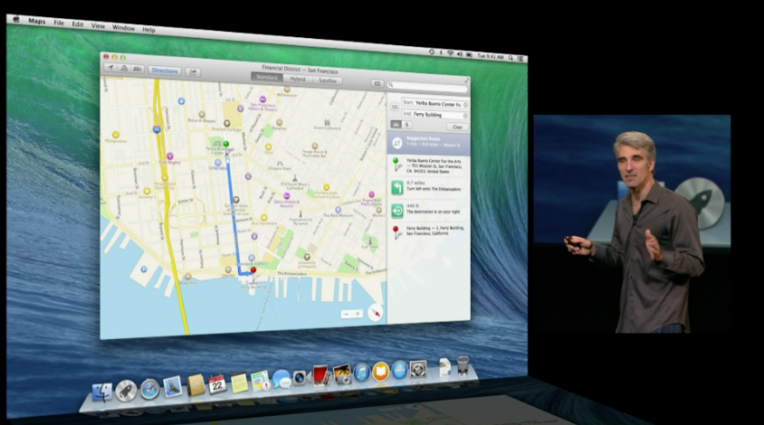764x425 pixels.
Task: Select the Ferry Building destination step
Action: (x=429, y=231)
